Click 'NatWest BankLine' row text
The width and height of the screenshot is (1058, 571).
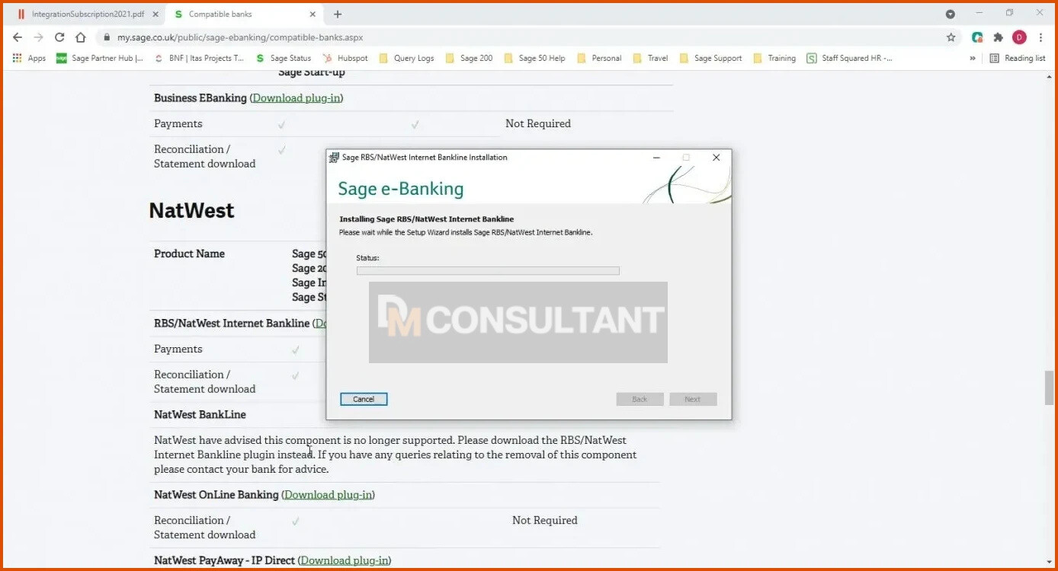coord(200,415)
